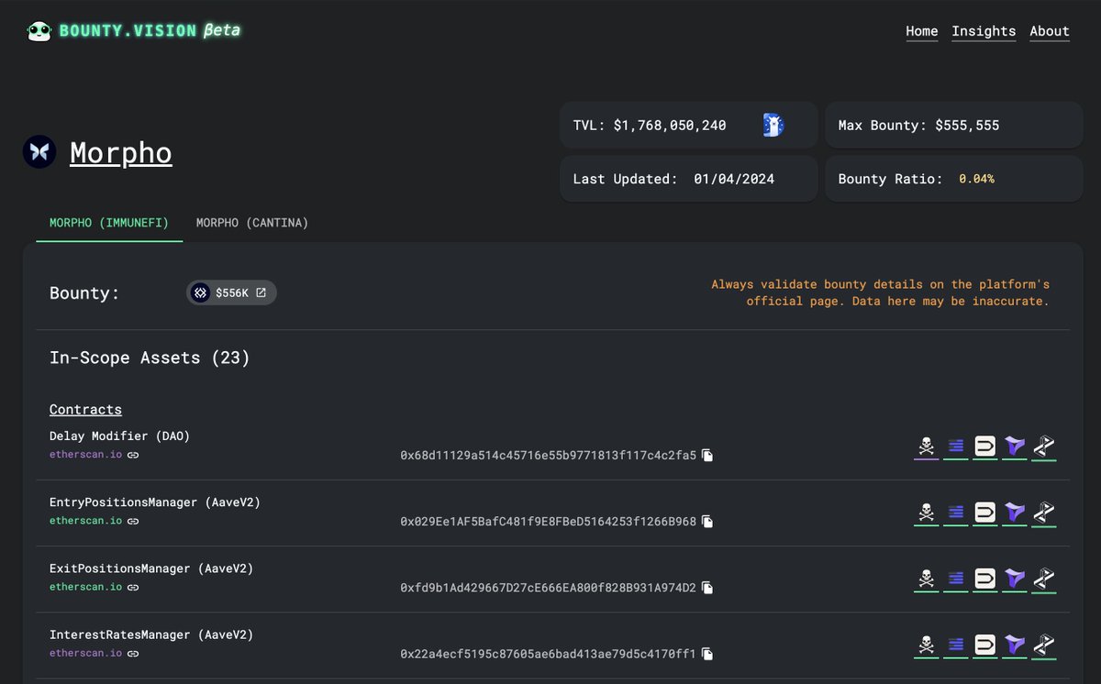Select address 0x68d11129a514c45716e55b9771813f117c4c2fa5
1101x684 pixels.
(549, 455)
